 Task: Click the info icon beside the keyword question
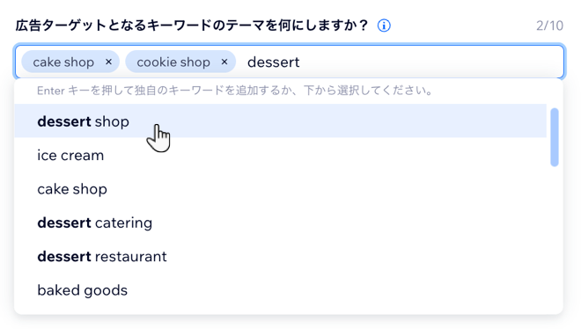[384, 26]
